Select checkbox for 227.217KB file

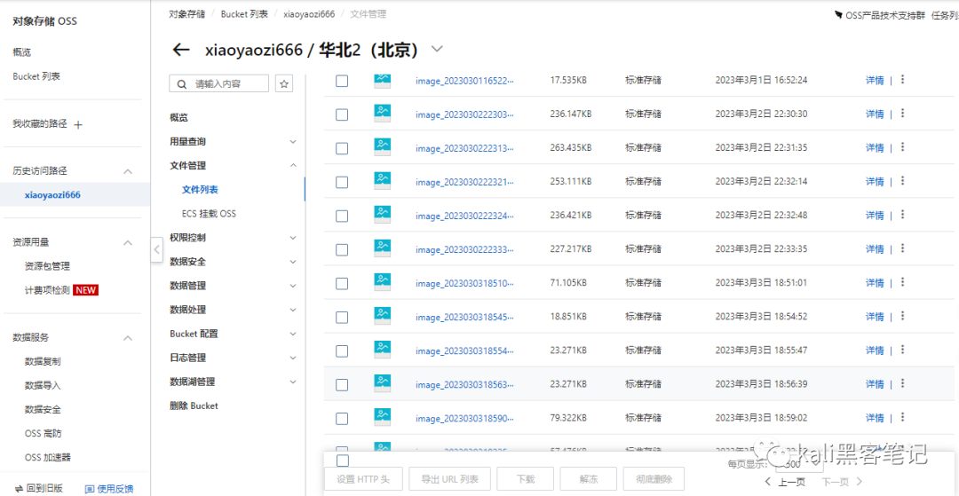pos(342,250)
